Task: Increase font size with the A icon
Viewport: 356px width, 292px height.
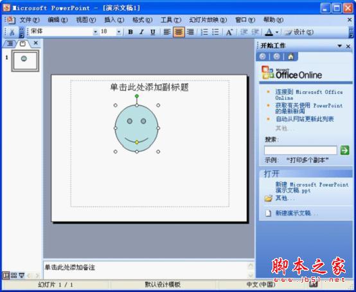Action: [x=229, y=32]
